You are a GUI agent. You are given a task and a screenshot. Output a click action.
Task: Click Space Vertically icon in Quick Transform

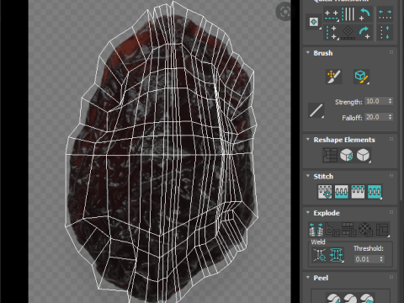pos(385,33)
